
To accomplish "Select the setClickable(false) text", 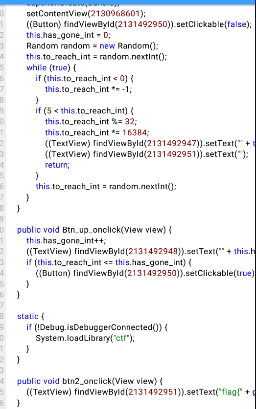I will 212,24.
